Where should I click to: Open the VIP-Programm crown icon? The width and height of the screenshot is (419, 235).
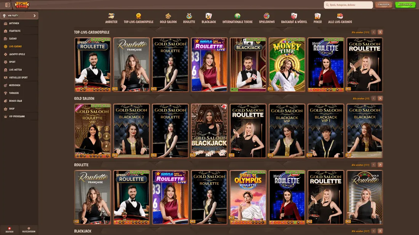[x=5, y=117]
